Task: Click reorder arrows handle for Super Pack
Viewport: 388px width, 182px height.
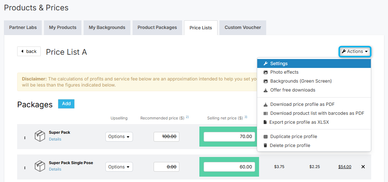Action: point(25,138)
